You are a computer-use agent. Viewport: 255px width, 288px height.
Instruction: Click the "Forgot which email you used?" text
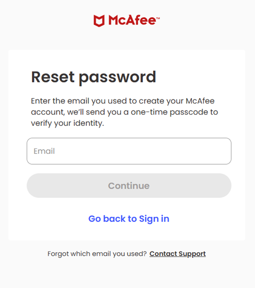click(97, 254)
